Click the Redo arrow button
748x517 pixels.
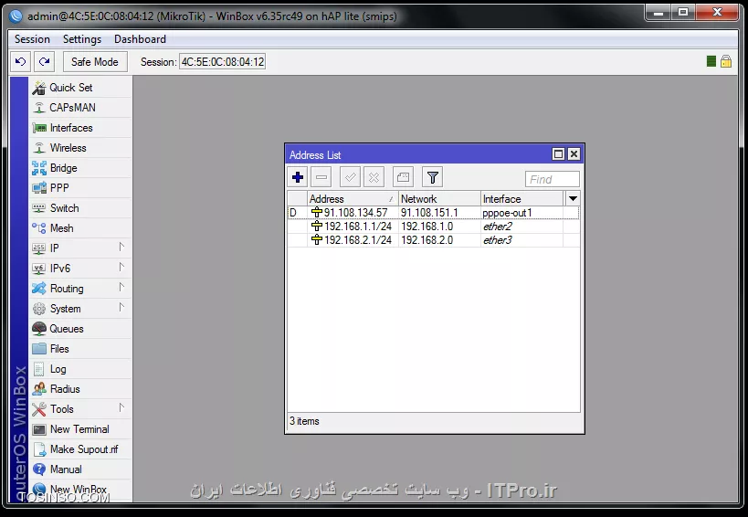(45, 61)
